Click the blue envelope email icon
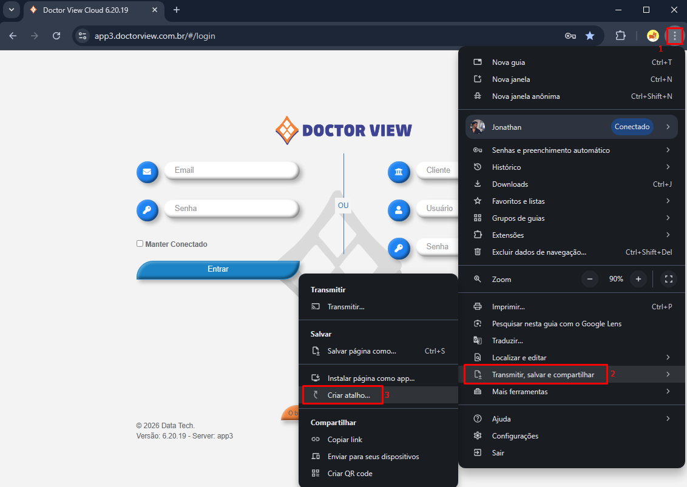The image size is (687, 487). pos(147,172)
